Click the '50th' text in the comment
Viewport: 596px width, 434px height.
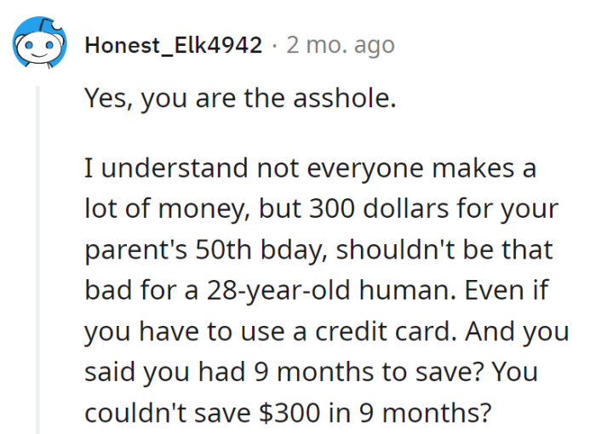223,249
